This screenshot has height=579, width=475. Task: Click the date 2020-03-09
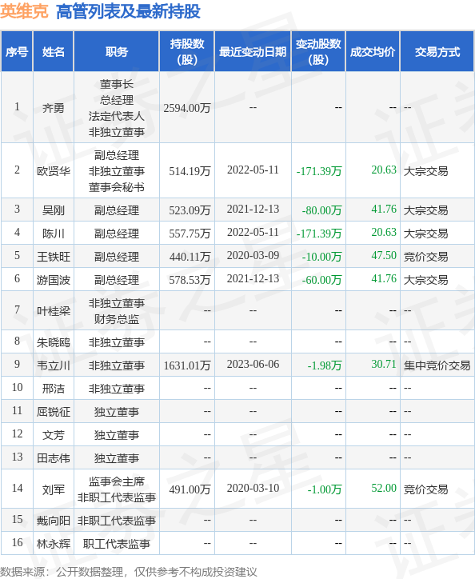(253, 256)
